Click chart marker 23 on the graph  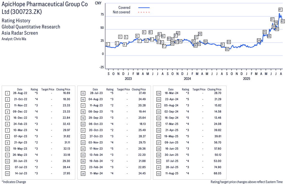[x=178, y=33]
